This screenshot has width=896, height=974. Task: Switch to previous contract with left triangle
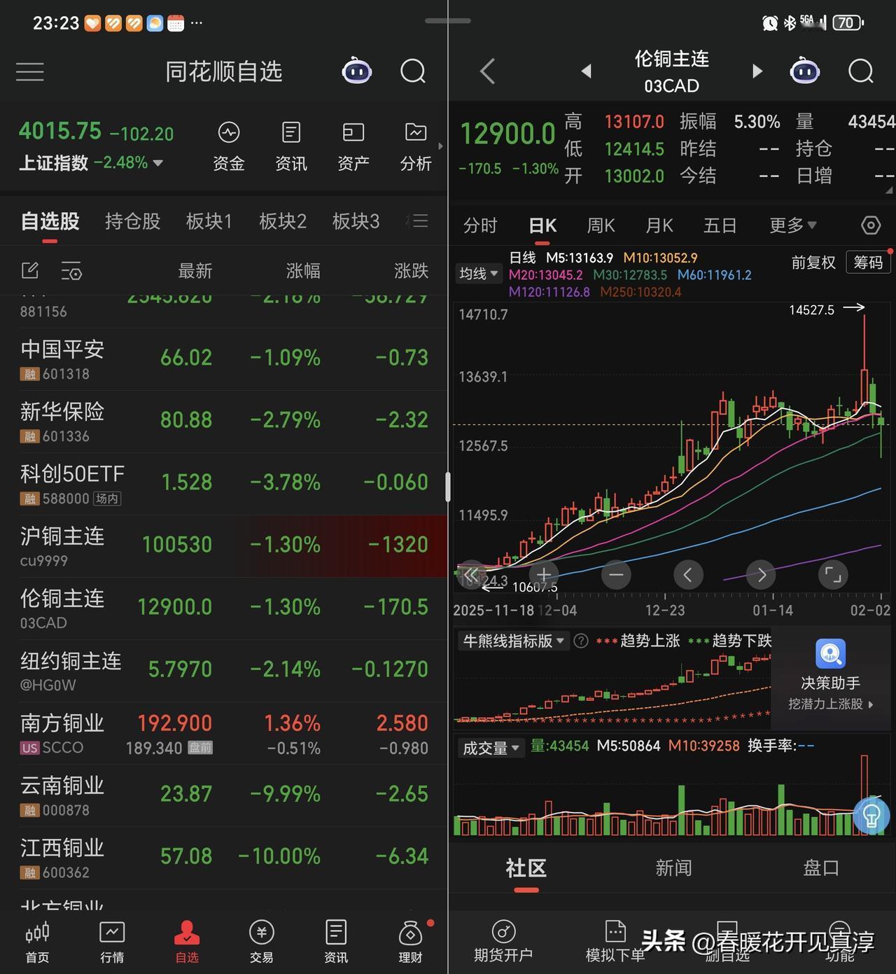(x=586, y=71)
